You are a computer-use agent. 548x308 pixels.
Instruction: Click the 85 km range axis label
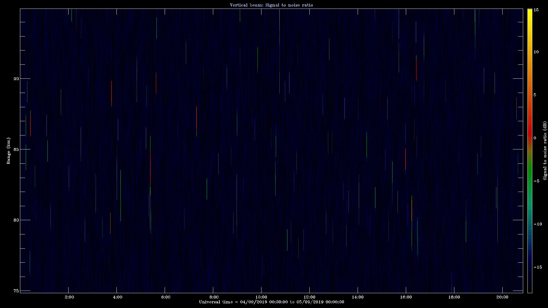(16, 149)
